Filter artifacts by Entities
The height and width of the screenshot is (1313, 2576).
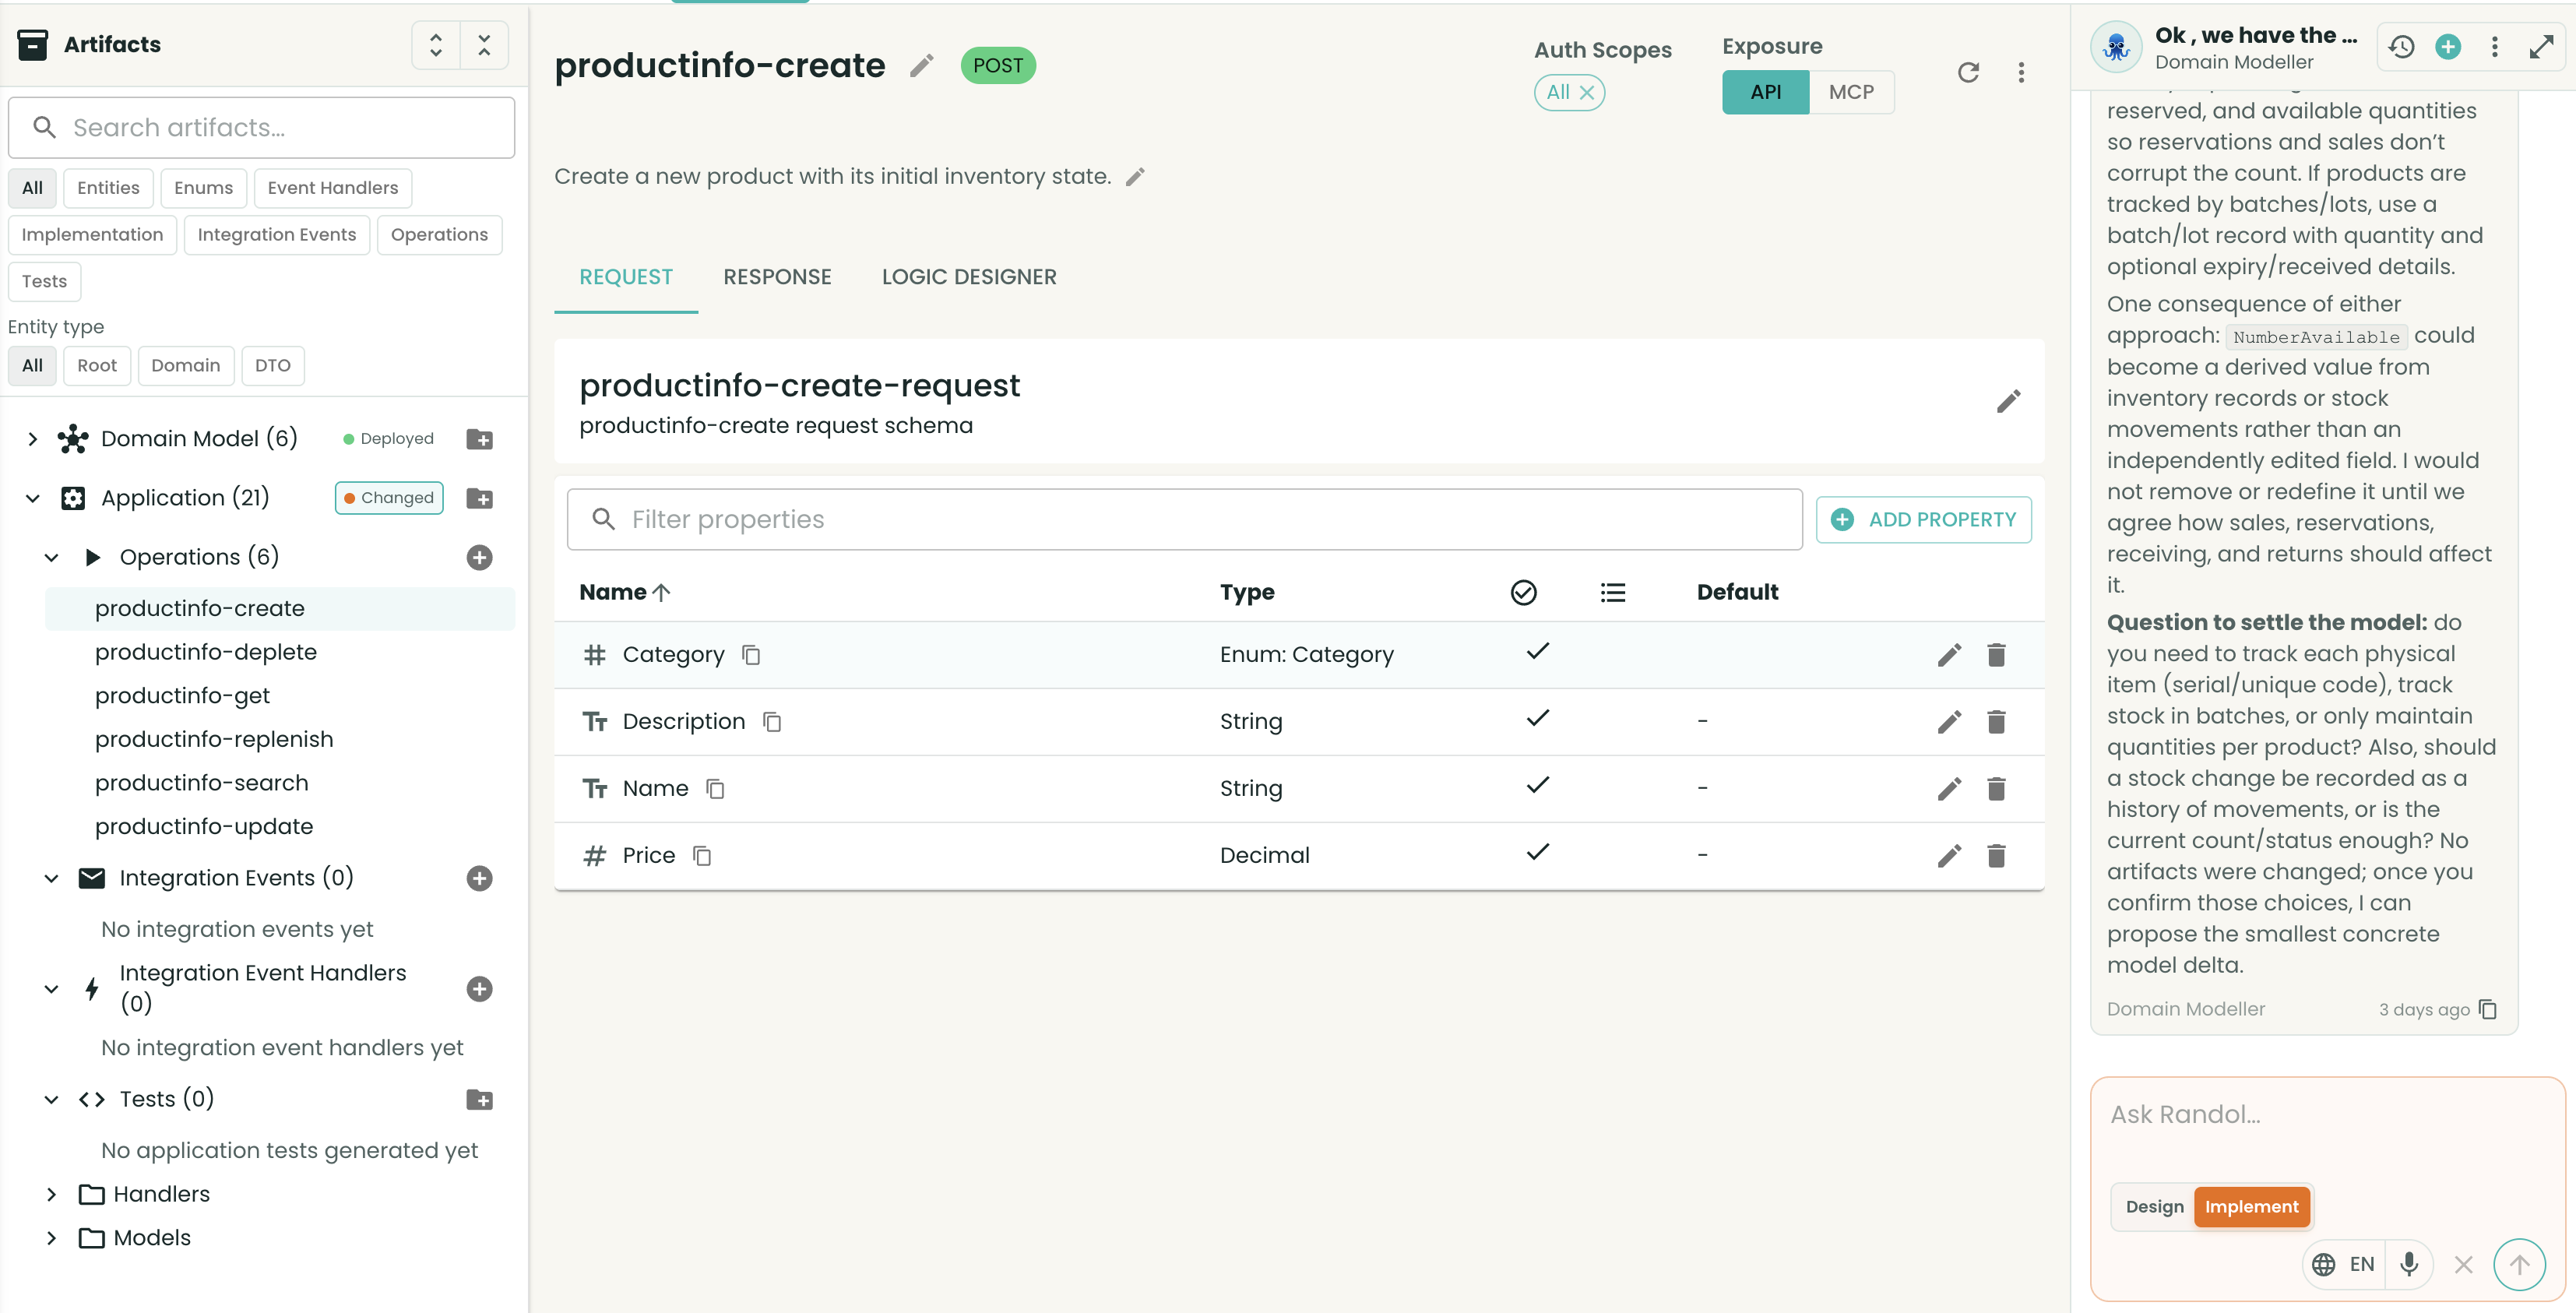tap(108, 188)
